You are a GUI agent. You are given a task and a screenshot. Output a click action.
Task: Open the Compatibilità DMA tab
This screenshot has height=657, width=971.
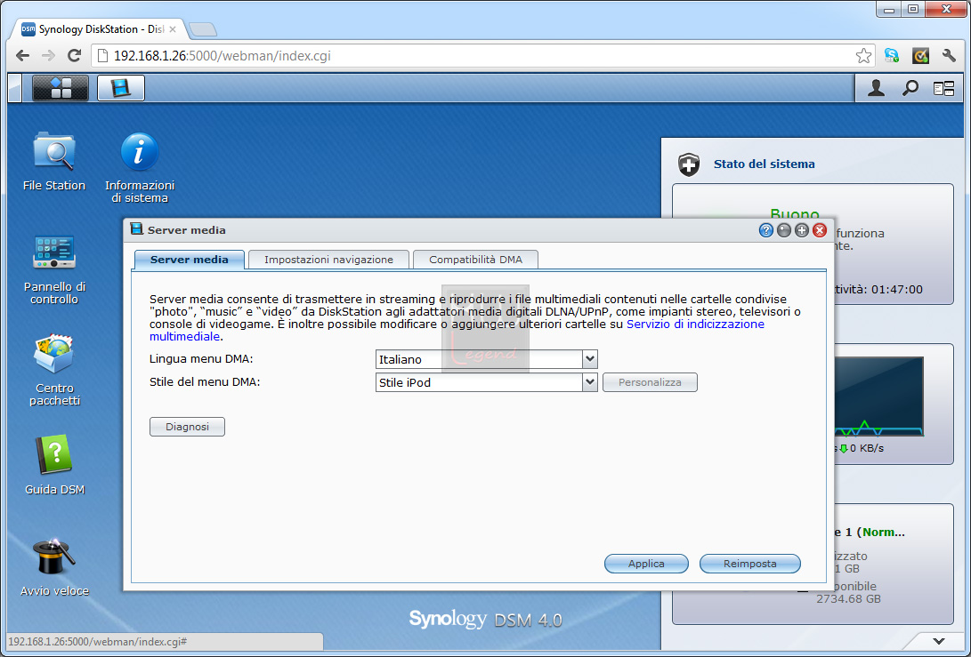475,260
